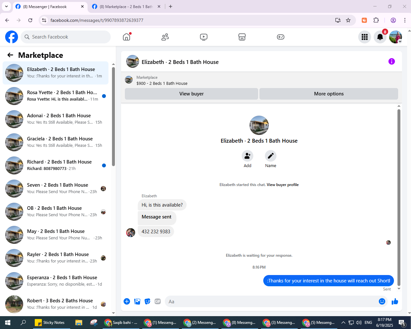The image size is (411, 329).
Task: Open the Friends icon in top navigation
Action: coord(165,37)
